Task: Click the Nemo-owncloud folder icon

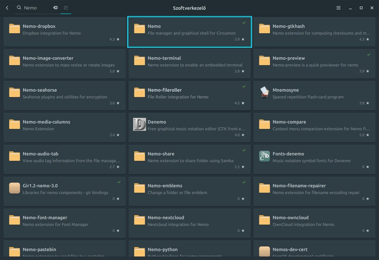Action: pyautogui.click(x=265, y=220)
